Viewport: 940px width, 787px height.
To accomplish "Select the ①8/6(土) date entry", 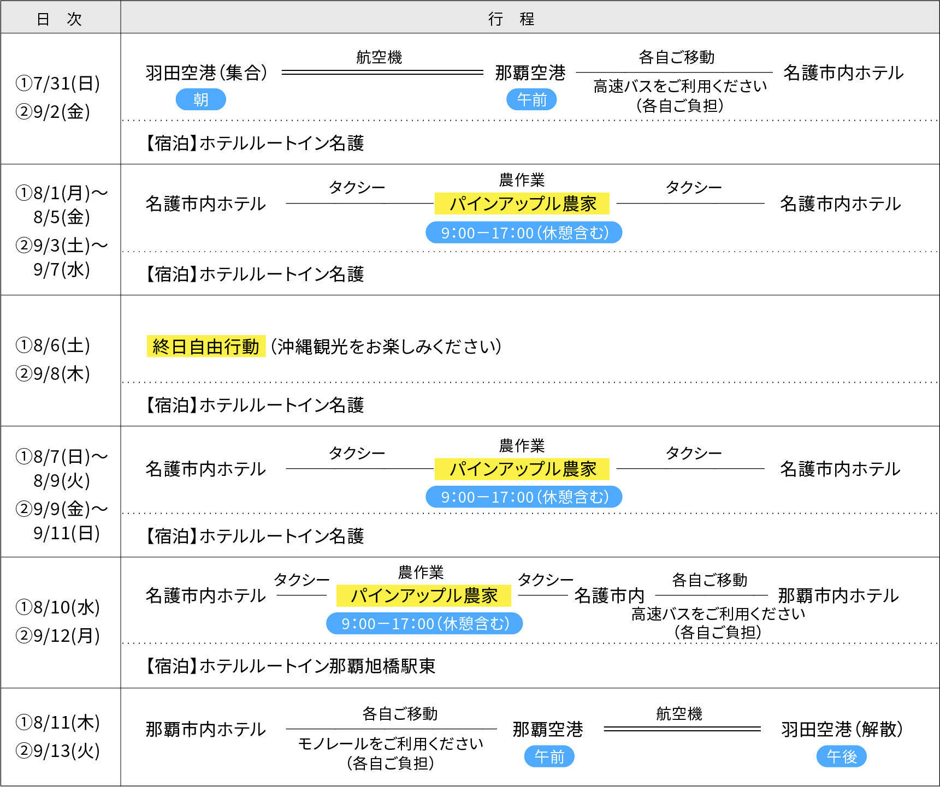I will [53, 345].
